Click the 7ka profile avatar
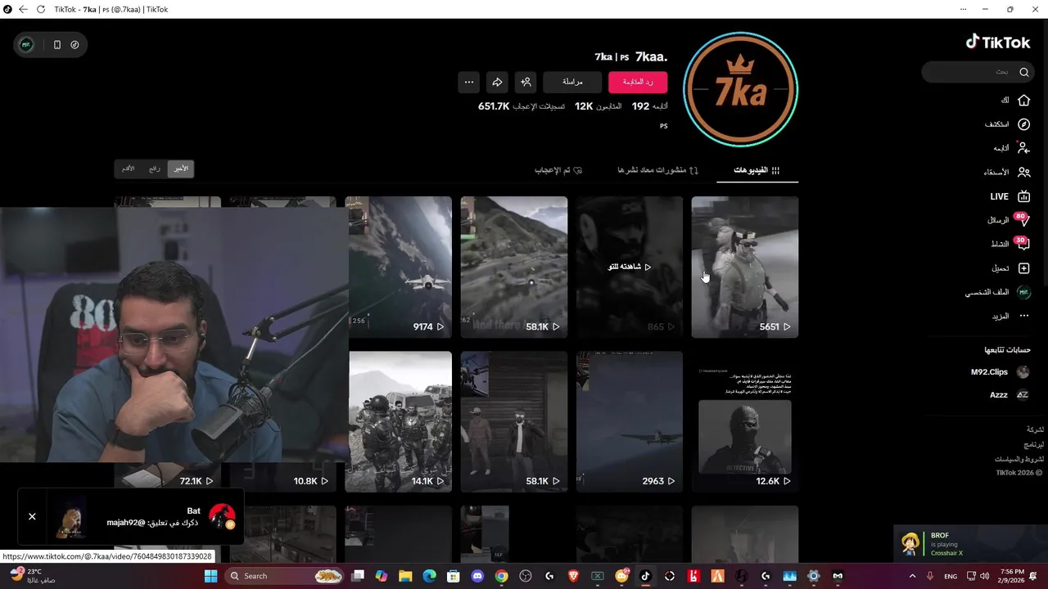The image size is (1048, 589). [x=740, y=89]
